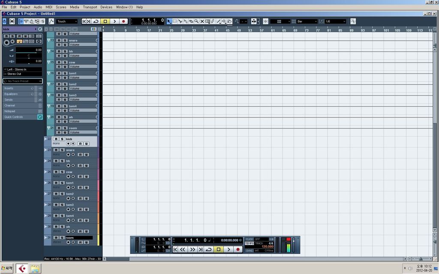439x274 pixels.
Task: Open the Transport menu
Action: pyautogui.click(x=90, y=7)
